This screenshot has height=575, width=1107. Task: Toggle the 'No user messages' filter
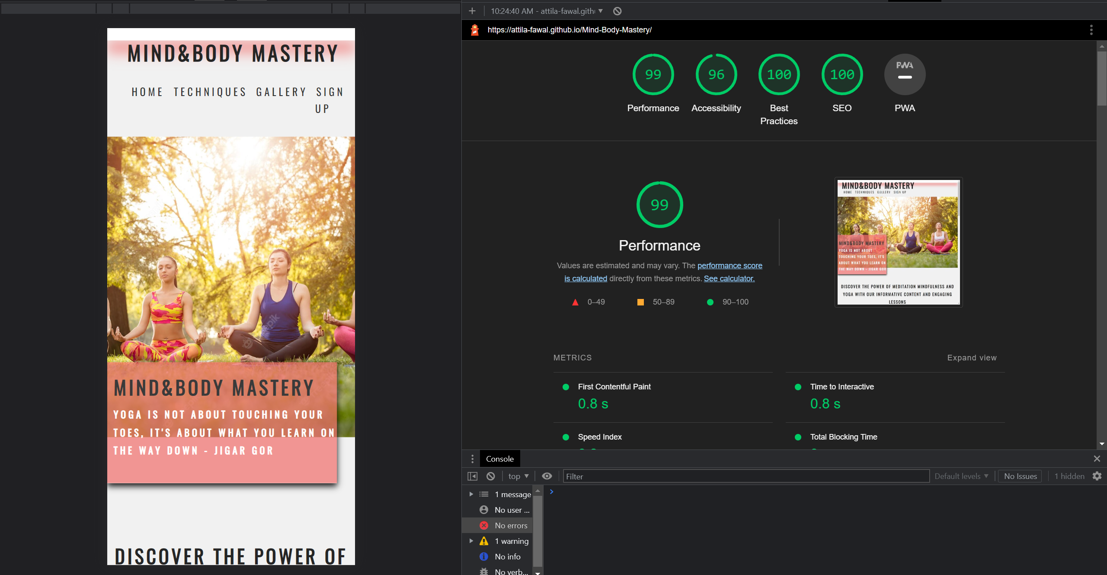(x=512, y=510)
